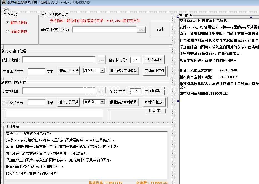Click '...' browse button in first 新素材地址 row

101,60
